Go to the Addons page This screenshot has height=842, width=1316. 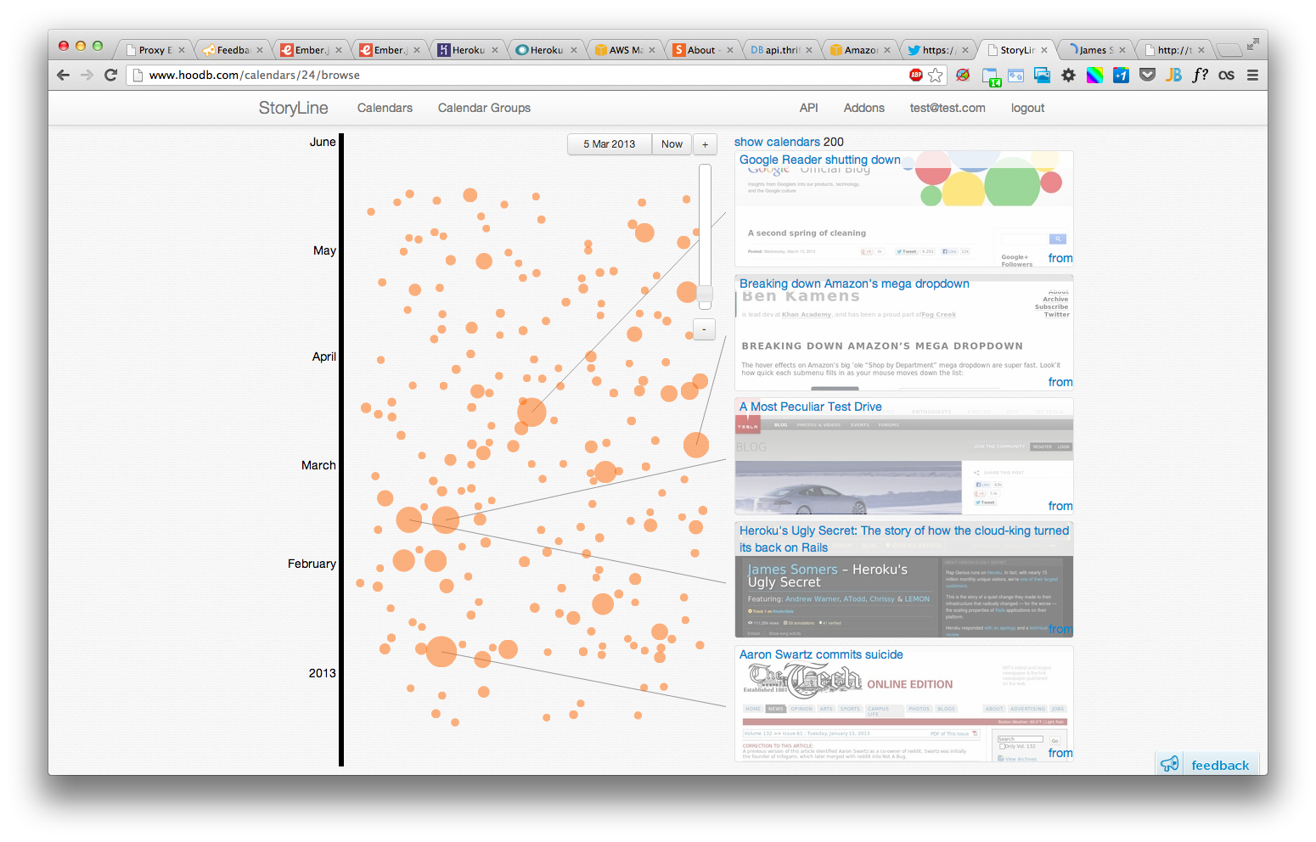tap(863, 108)
